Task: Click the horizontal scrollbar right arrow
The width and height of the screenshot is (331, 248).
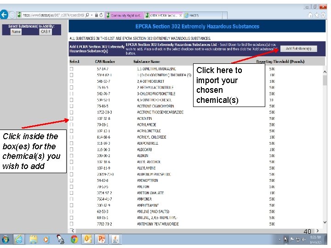Action: pyautogui.click(x=318, y=231)
